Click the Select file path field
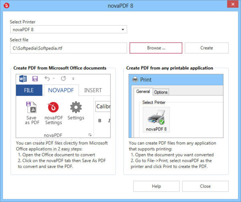The width and height of the screenshot is (241, 202). coord(68,48)
